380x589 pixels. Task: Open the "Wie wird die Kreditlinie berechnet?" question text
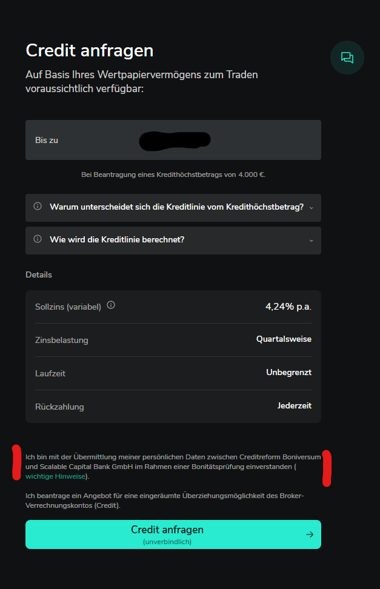coord(117,240)
